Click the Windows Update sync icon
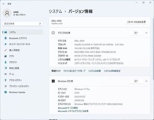Image resolution: width=154 pixels, height=120 pixels. (6, 92)
